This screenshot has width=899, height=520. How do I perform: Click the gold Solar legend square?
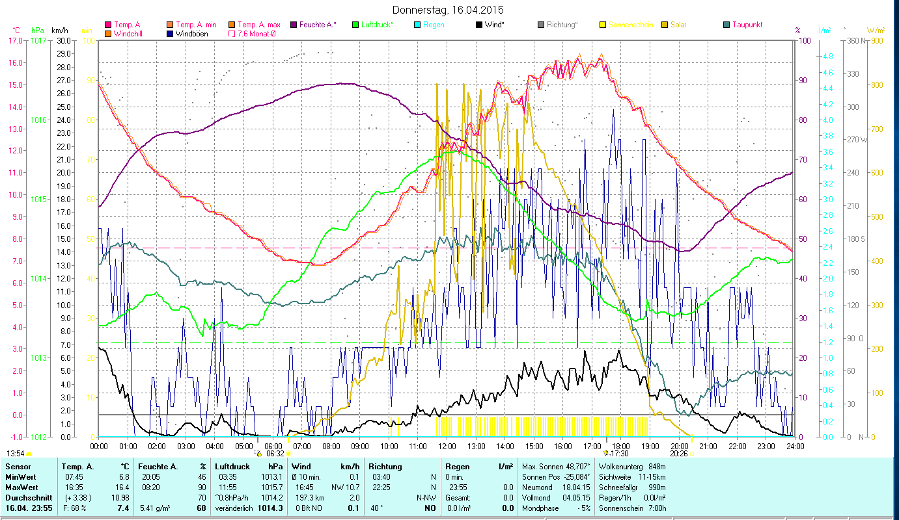(665, 25)
